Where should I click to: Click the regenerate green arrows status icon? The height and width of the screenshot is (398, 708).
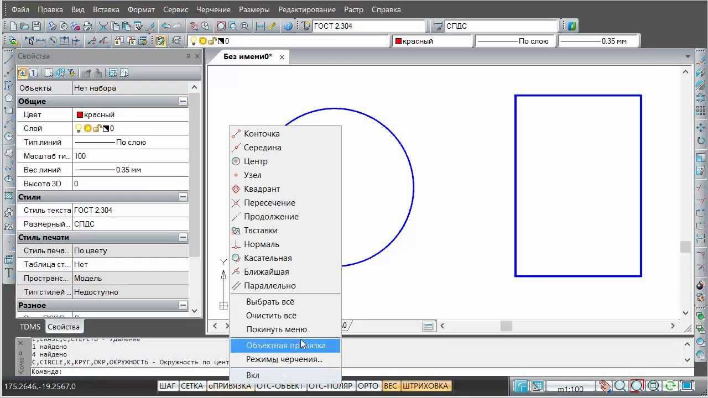point(670,386)
